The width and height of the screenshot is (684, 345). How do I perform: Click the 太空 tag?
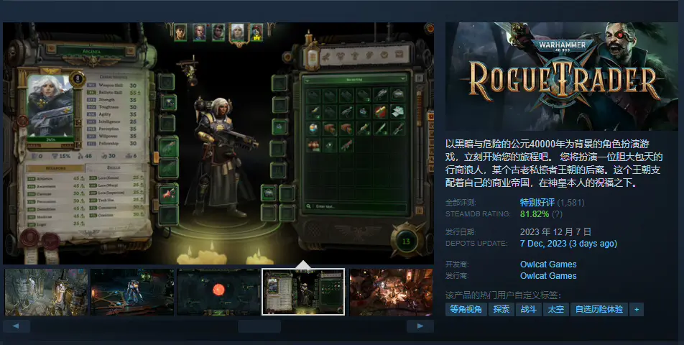pos(555,309)
